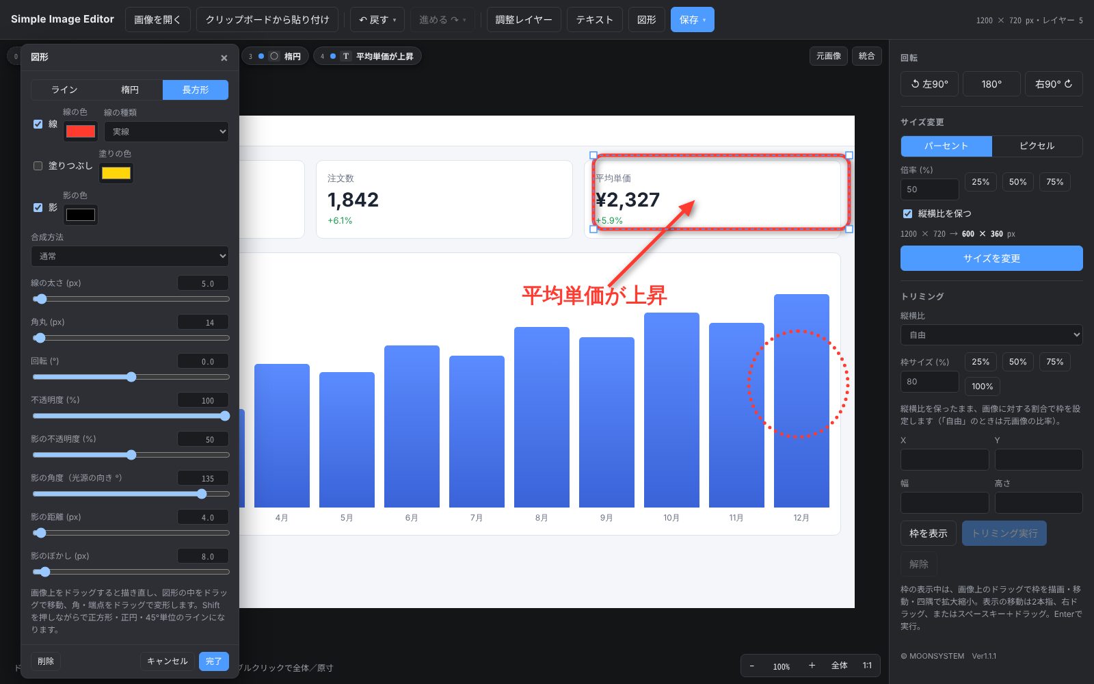This screenshot has height=684, width=1094.
Task: Click the 不透明度 opacity slider
Action: (130, 416)
